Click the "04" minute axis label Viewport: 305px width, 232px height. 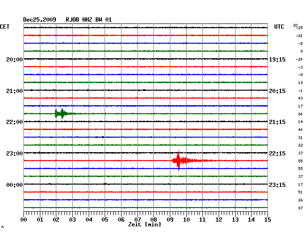89,220
